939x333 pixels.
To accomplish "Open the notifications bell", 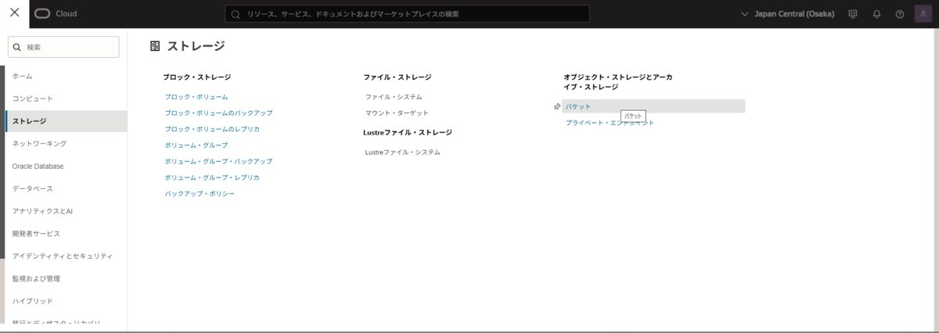I will pos(876,14).
